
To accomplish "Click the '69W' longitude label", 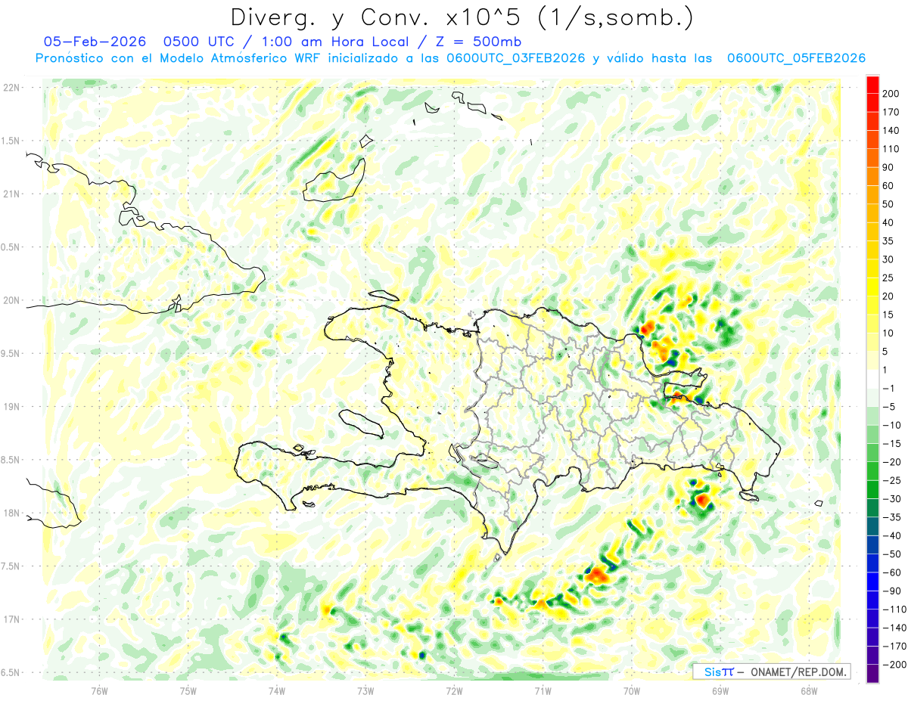I will point(720,690).
